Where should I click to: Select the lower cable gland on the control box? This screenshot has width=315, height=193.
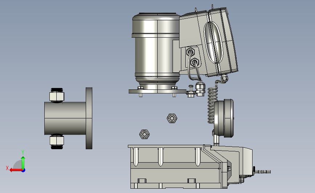[x=194, y=63]
